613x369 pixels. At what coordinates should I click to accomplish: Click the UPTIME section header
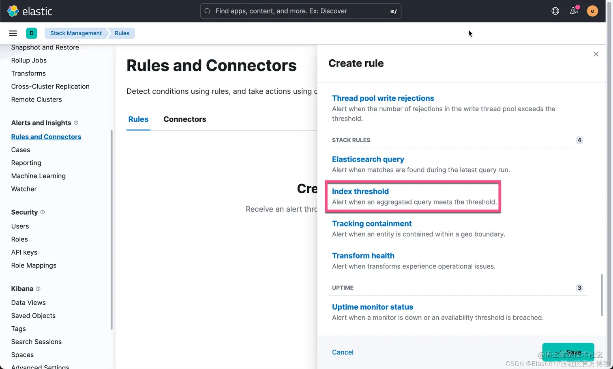343,287
